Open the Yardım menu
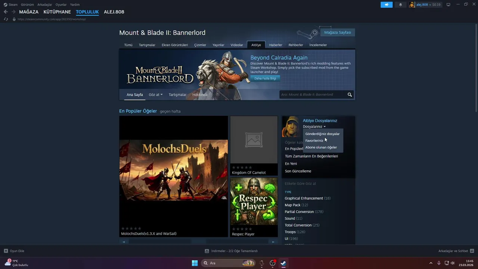This screenshot has width=478, height=269. pyautogui.click(x=75, y=4)
